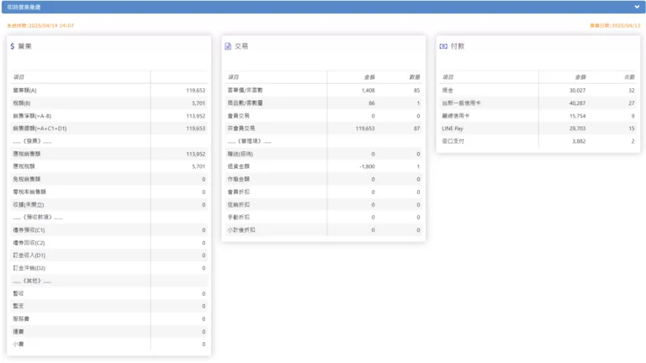Click the 稅額(B) row label
The width and height of the screenshot is (646, 363).
pyautogui.click(x=21, y=103)
